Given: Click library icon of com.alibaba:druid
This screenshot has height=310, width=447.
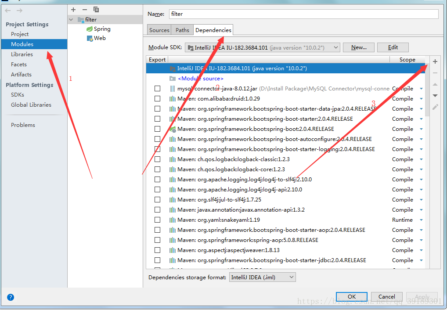Looking at the screenshot, I should (x=173, y=99).
